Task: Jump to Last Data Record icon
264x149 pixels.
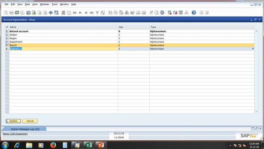Action: [92, 13]
